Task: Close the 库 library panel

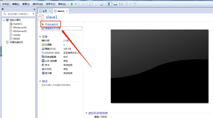Action: click(x=34, y=9)
